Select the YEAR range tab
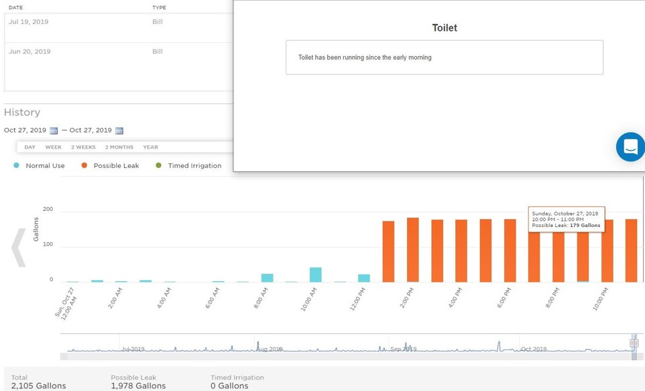 click(x=150, y=147)
